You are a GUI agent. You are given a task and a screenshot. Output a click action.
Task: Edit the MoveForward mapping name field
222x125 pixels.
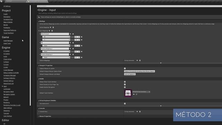pos(55,34)
